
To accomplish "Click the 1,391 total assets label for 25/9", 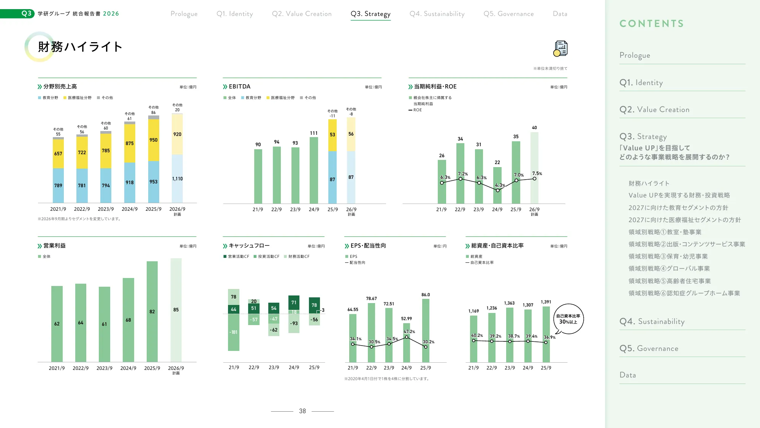I will click(546, 302).
